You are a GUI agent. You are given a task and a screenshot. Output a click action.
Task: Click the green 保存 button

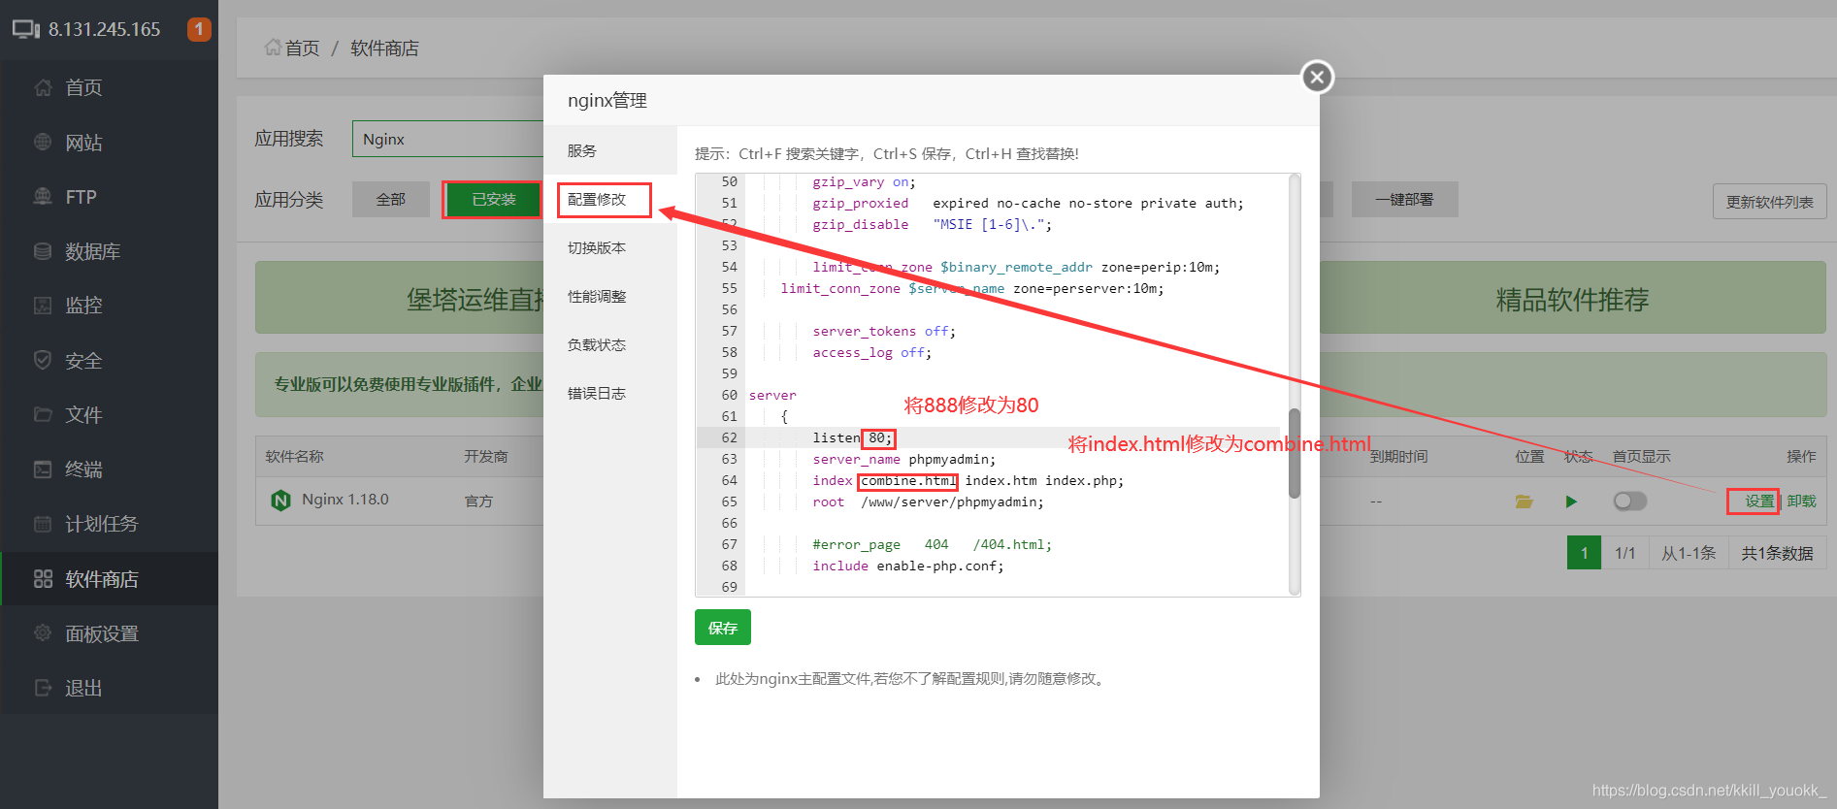[723, 628]
